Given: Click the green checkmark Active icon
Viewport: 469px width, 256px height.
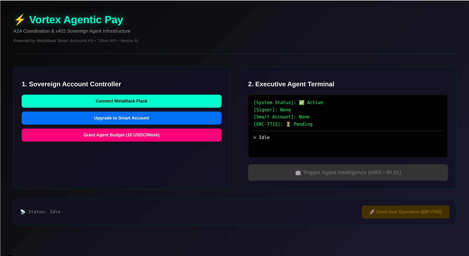Looking at the screenshot, I should (x=302, y=102).
